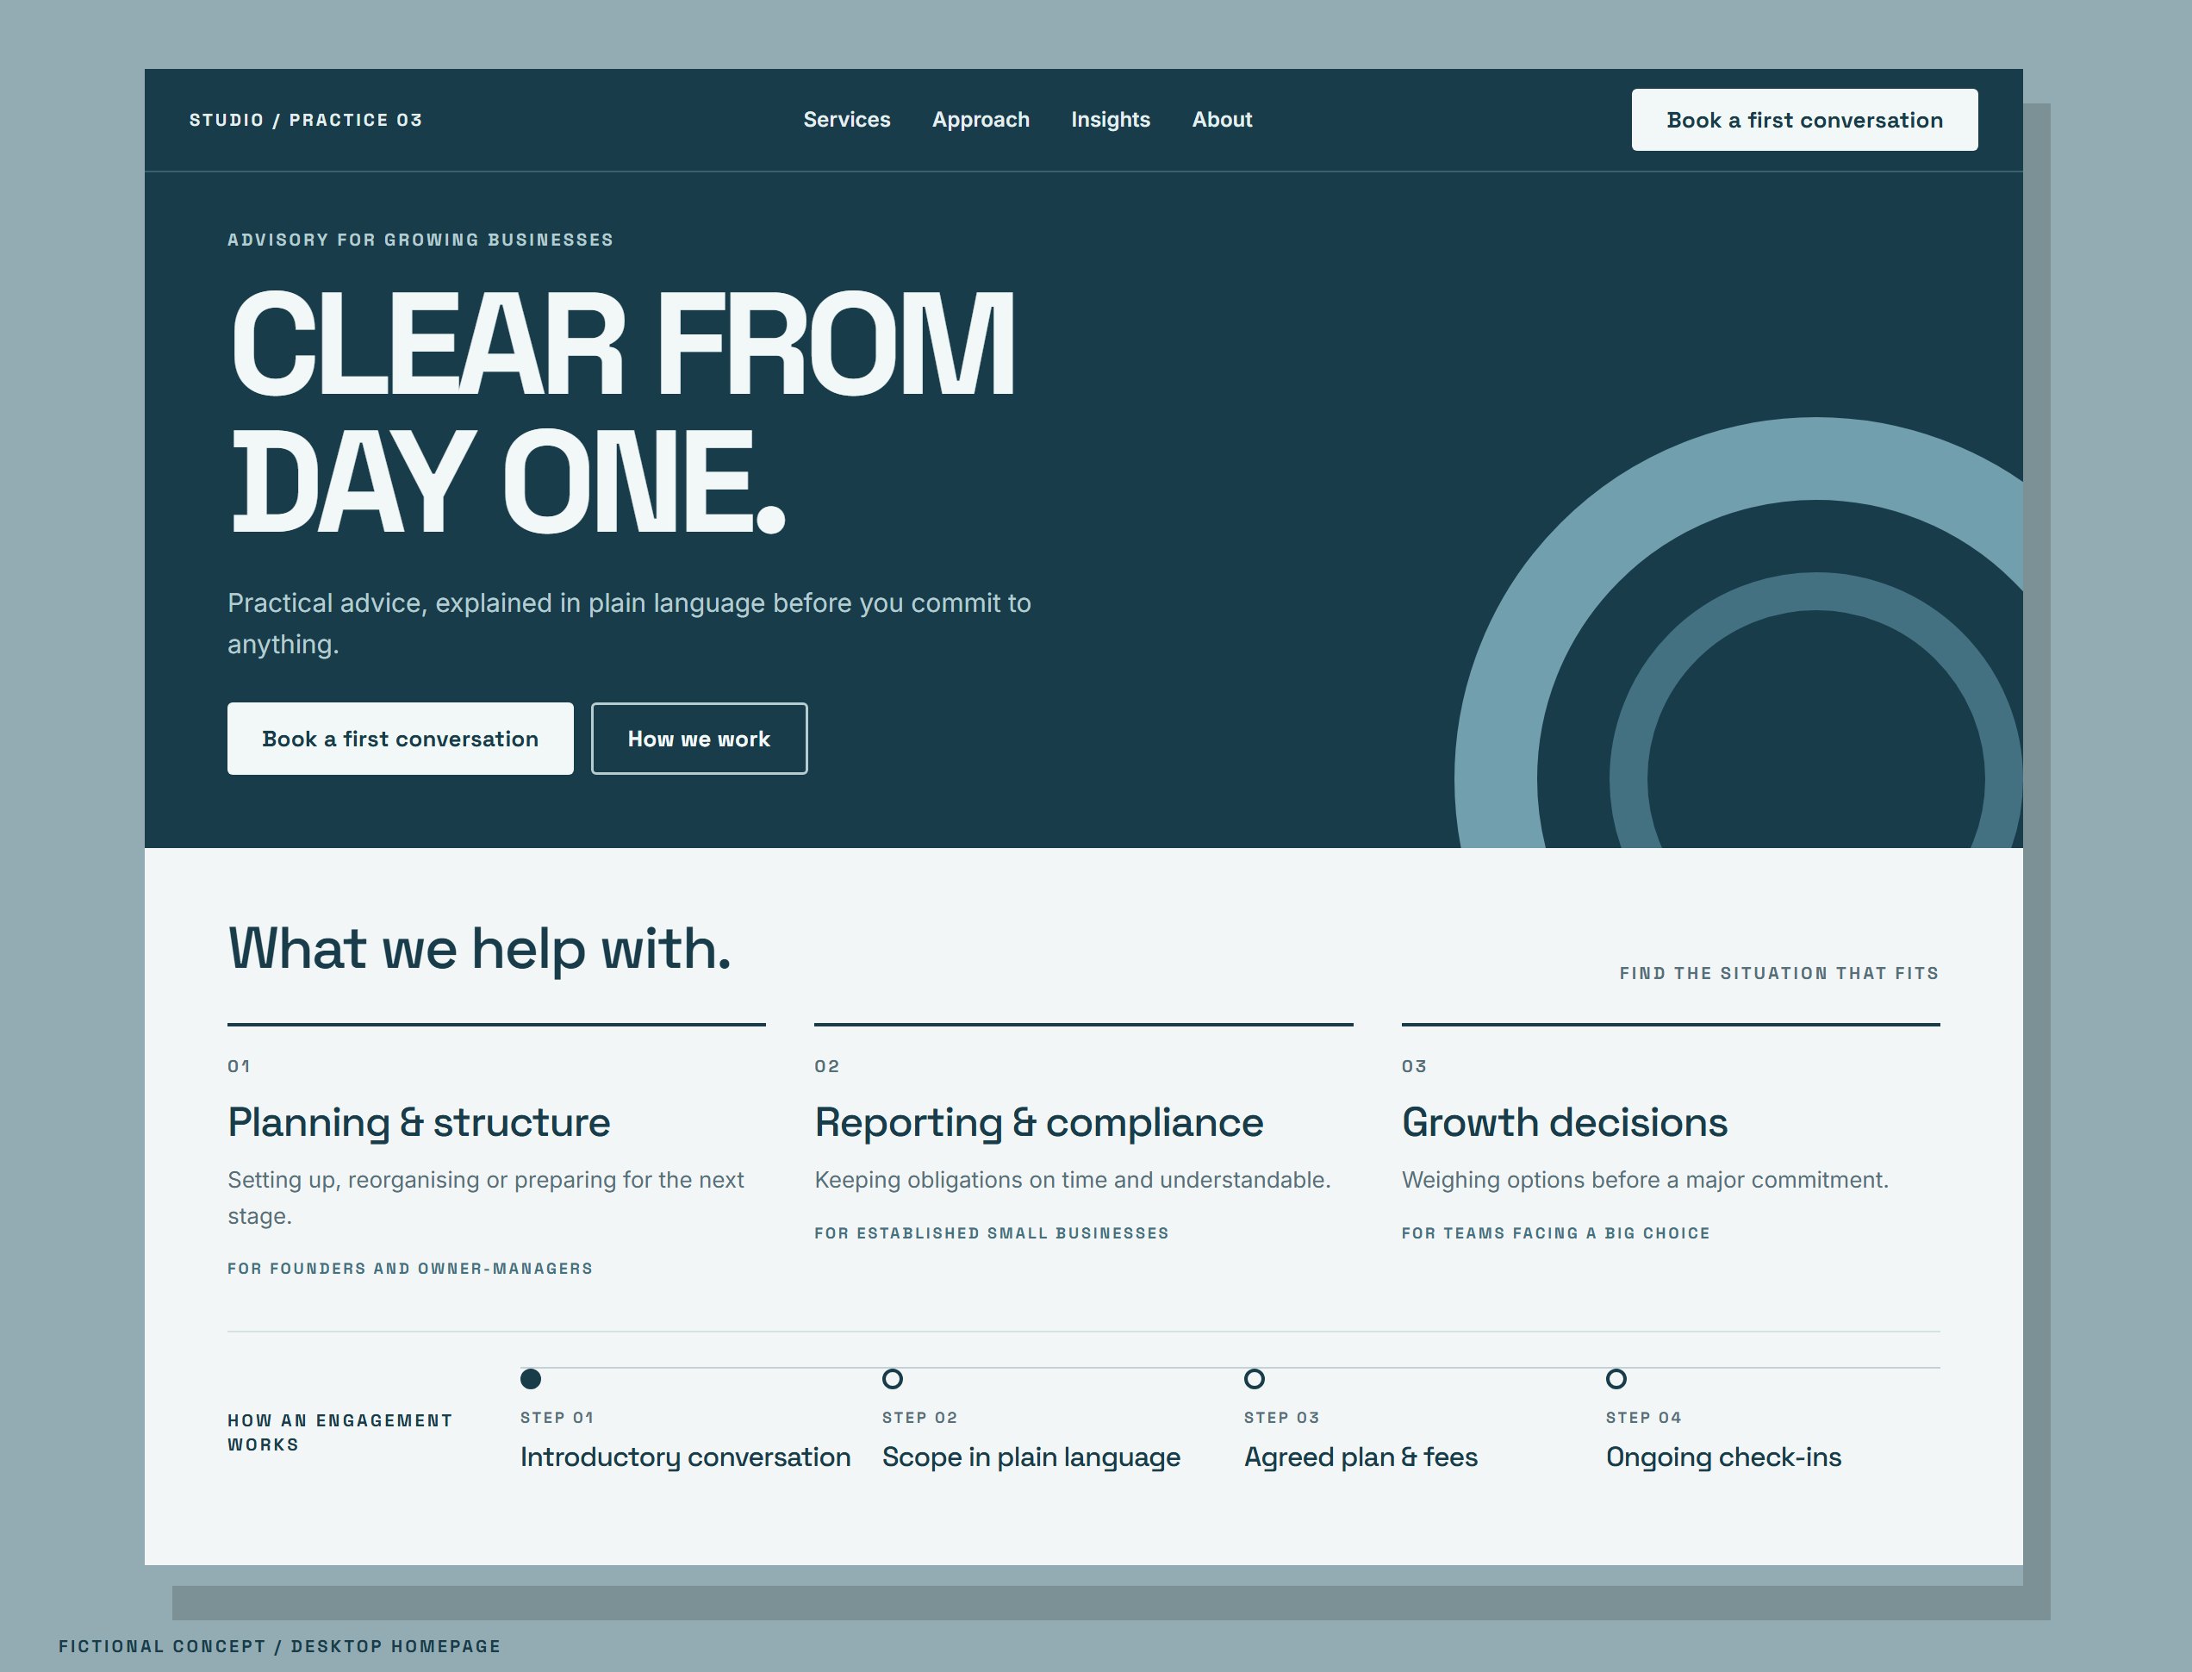
Task: Click hero Book a first conversation button
Action: tap(400, 739)
